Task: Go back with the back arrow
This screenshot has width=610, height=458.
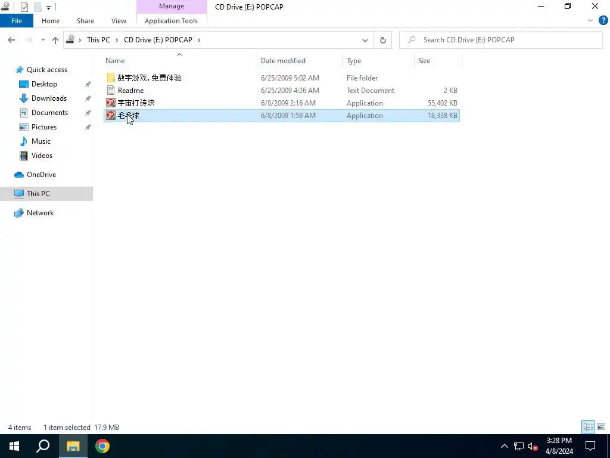Action: click(11, 40)
